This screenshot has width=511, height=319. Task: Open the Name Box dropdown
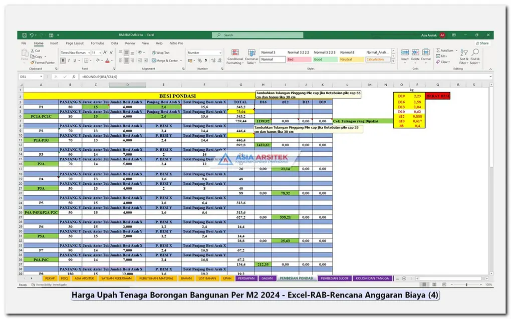[41, 77]
